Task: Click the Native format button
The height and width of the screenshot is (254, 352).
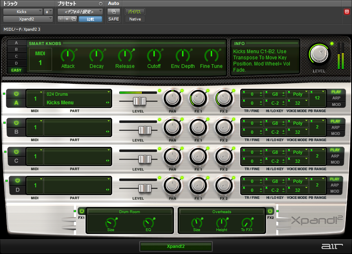Action: click(135, 19)
